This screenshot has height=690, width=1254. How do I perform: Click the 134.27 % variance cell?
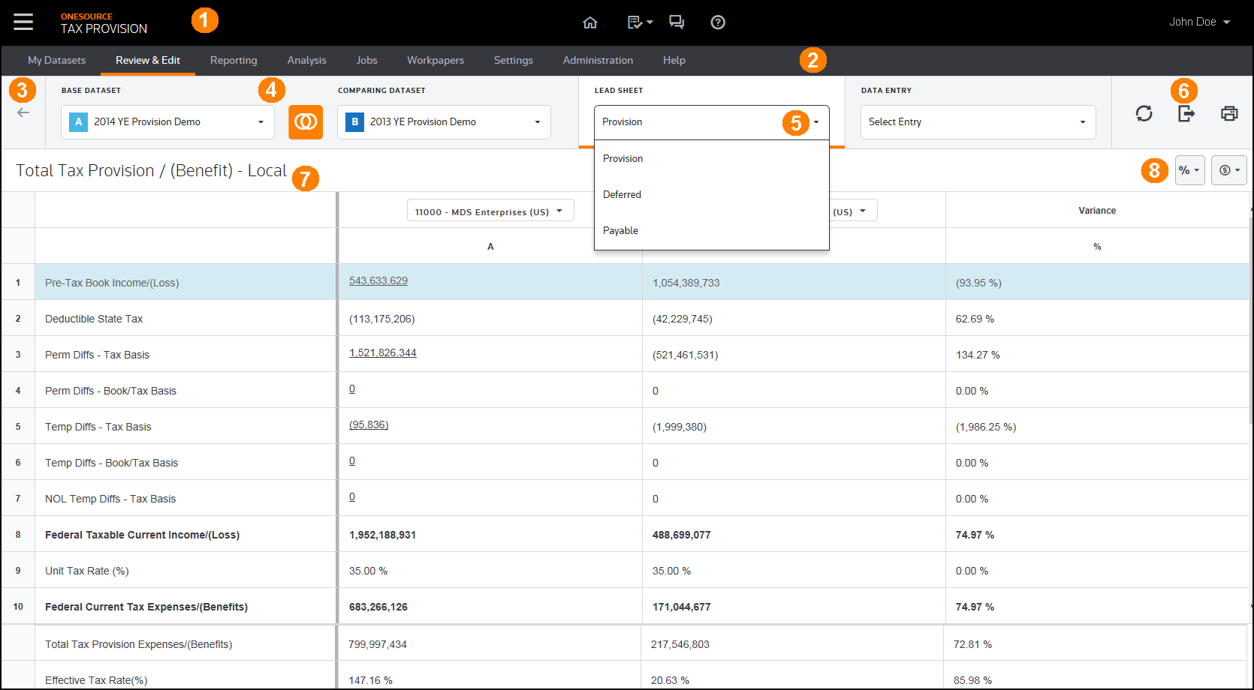[x=978, y=355]
